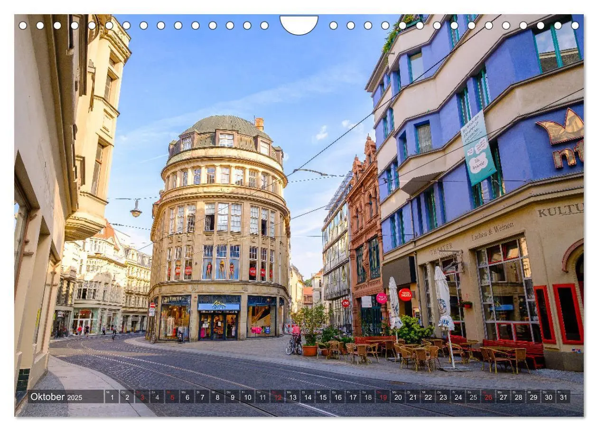Select day 24 in the calendar strip

pyautogui.click(x=458, y=397)
